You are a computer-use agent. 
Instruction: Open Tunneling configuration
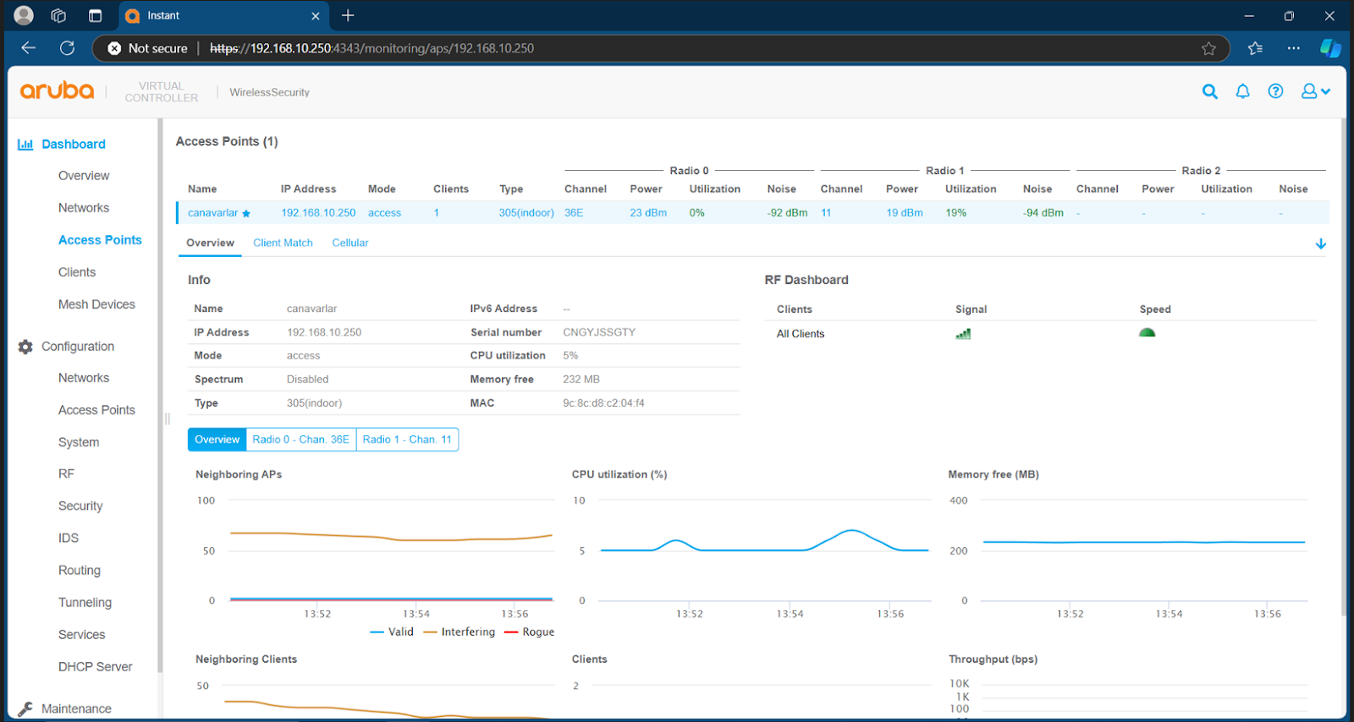[85, 603]
